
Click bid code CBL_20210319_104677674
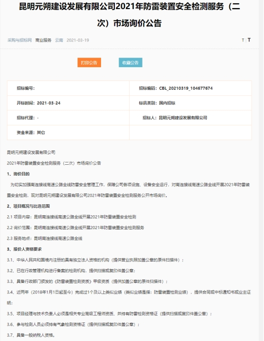[186, 88]
